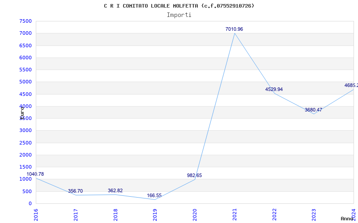The image size is (358, 223).
Task: Click x-axis year 2020
Action: [x=195, y=215]
